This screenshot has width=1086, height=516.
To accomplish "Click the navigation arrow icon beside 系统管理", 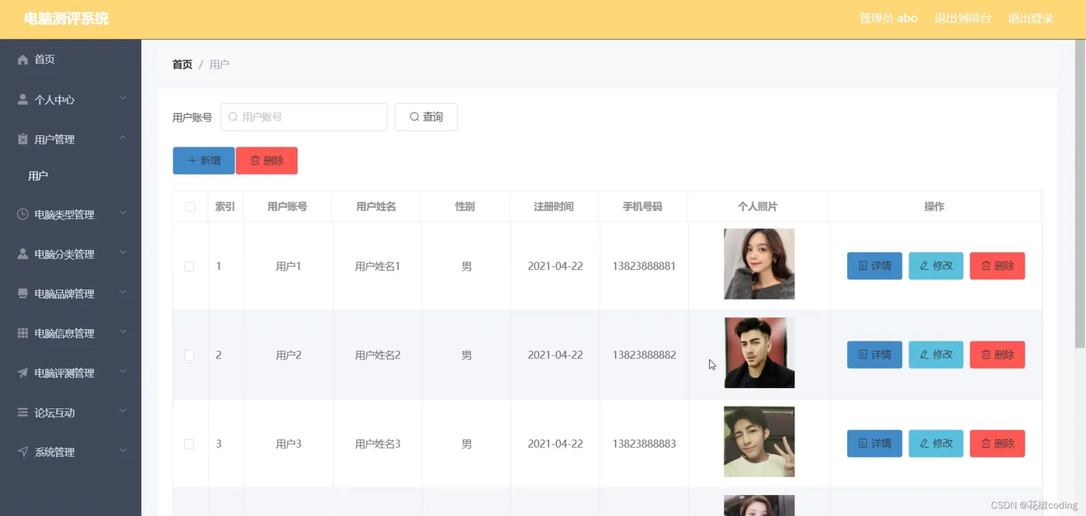I will 22,452.
